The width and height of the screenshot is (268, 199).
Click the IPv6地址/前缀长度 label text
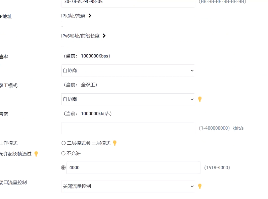pyautogui.click(x=80, y=36)
